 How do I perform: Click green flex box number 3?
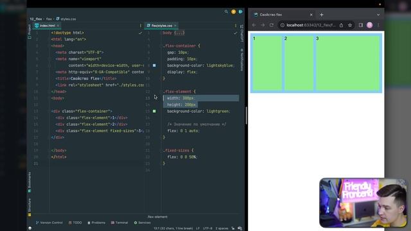(x=348, y=63)
